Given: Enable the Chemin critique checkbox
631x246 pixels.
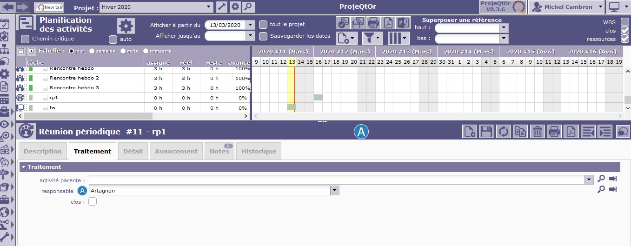Looking at the screenshot, I should (x=25, y=39).
